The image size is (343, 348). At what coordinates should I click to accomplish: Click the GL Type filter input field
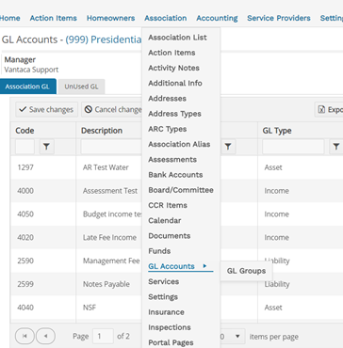pyautogui.click(x=293, y=147)
